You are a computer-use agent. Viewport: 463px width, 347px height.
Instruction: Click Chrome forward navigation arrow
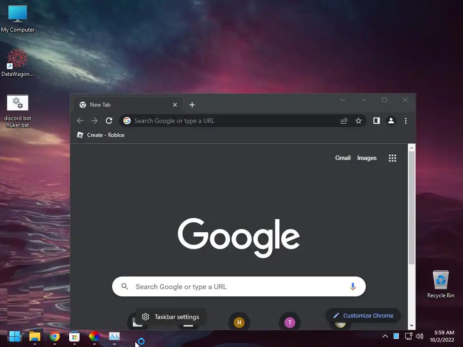click(94, 121)
